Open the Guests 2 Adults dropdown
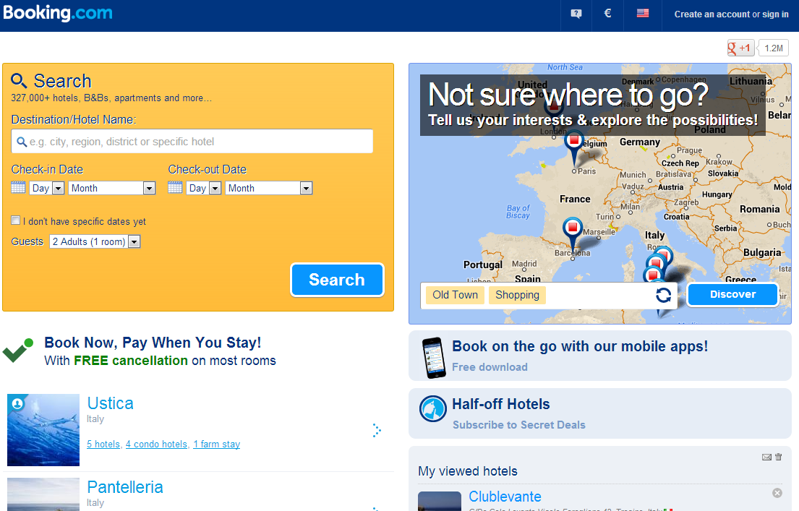 [x=95, y=241]
